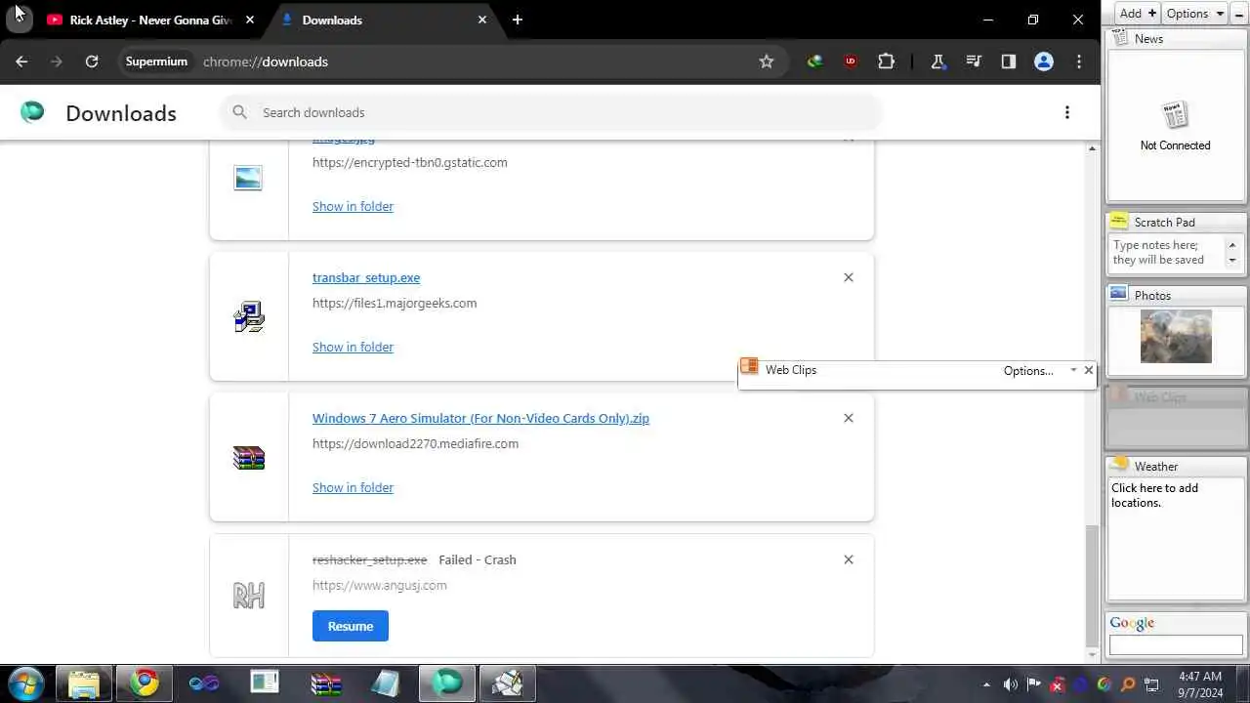
Task: Open Google Chrome from the taskbar
Action: (145, 682)
